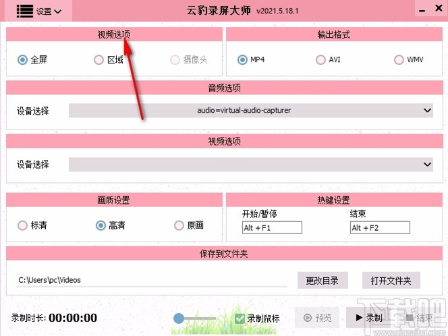
Task: Click the slider handle next to 录制鼠标
Action: pos(179,318)
